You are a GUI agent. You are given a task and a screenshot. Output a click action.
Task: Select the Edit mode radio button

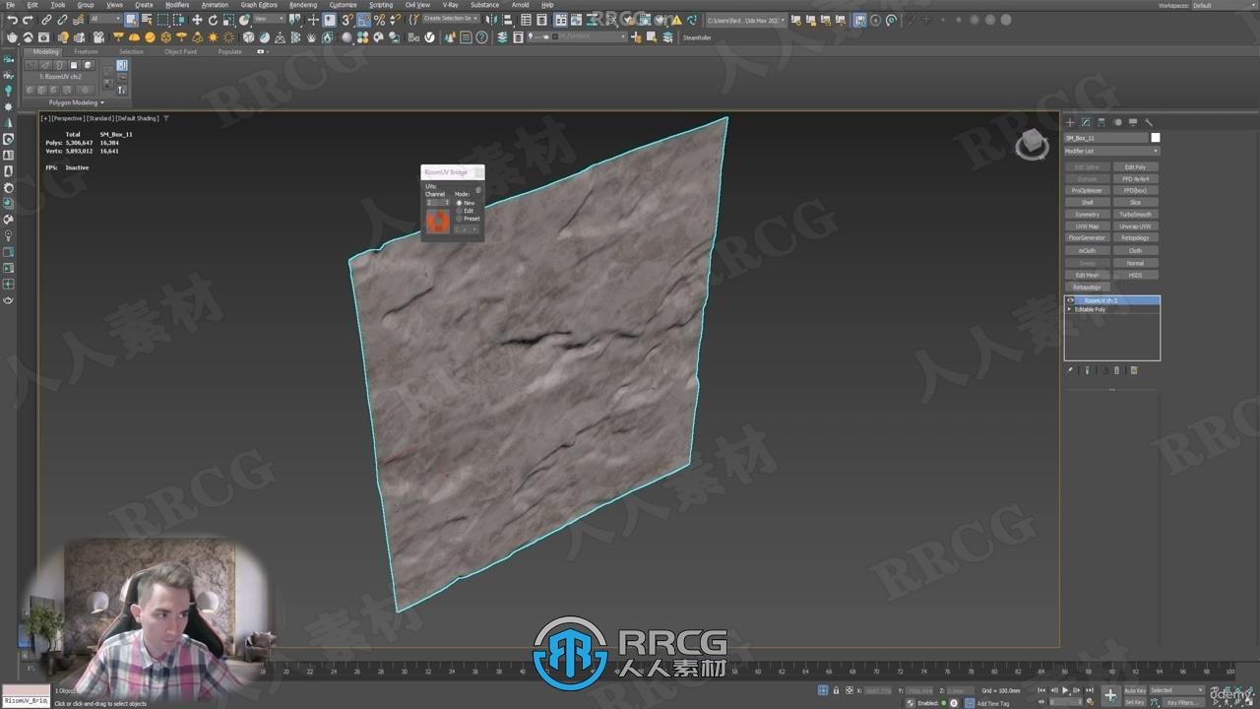tap(459, 211)
